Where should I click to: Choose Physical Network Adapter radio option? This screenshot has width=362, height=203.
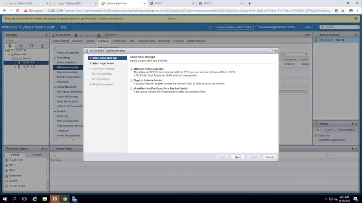132,80
